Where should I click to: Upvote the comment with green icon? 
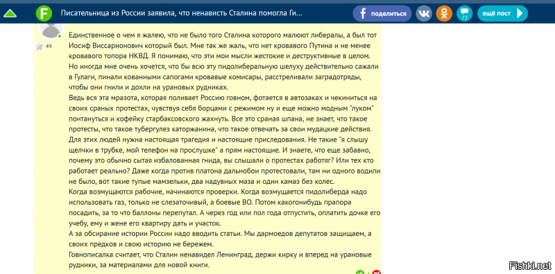[x=360, y=272]
